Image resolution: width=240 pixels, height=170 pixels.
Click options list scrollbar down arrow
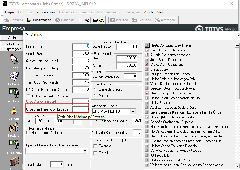coord(237,166)
